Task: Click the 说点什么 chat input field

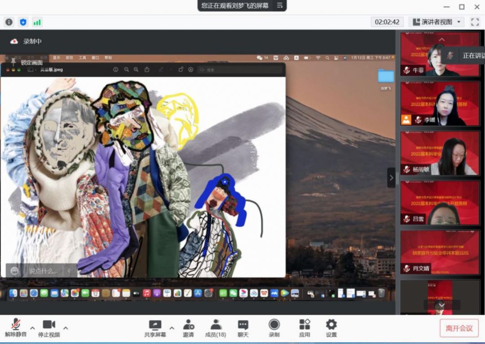Action: click(43, 271)
